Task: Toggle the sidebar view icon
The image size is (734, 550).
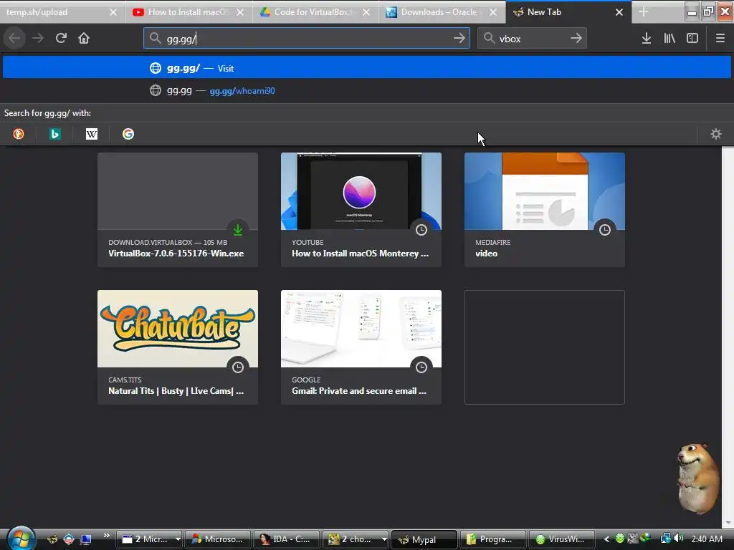Action: click(x=692, y=39)
